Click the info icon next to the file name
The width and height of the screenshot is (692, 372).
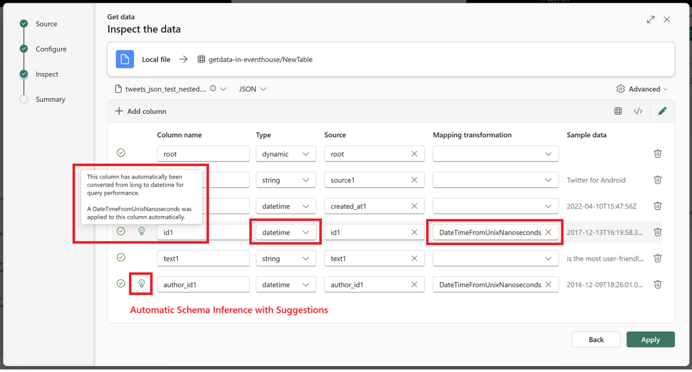(x=213, y=88)
